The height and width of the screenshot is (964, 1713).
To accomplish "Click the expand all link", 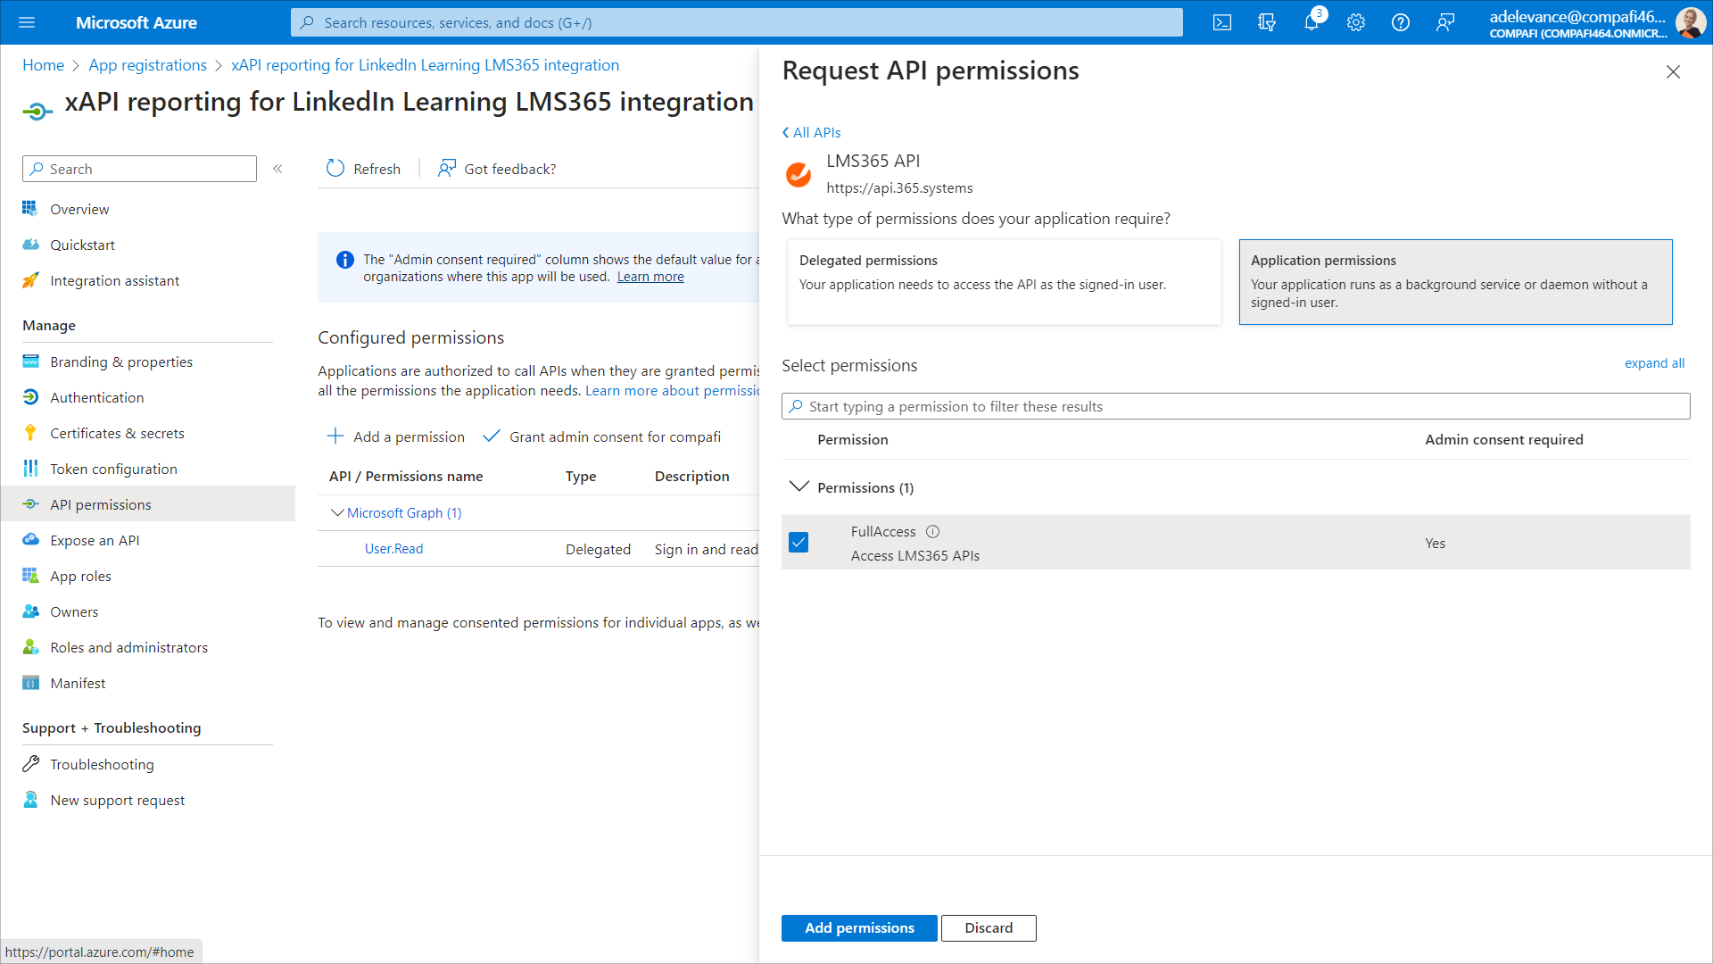I will tap(1654, 363).
